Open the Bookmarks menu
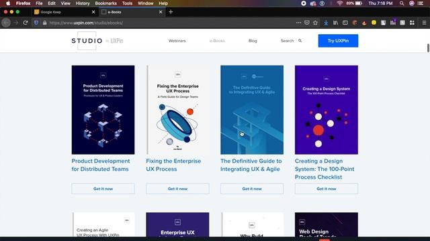430x241 pixels. click(106, 3)
